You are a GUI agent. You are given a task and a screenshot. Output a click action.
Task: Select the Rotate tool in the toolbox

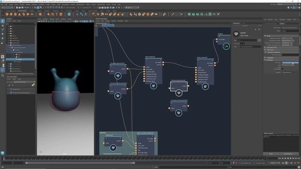click(2, 38)
